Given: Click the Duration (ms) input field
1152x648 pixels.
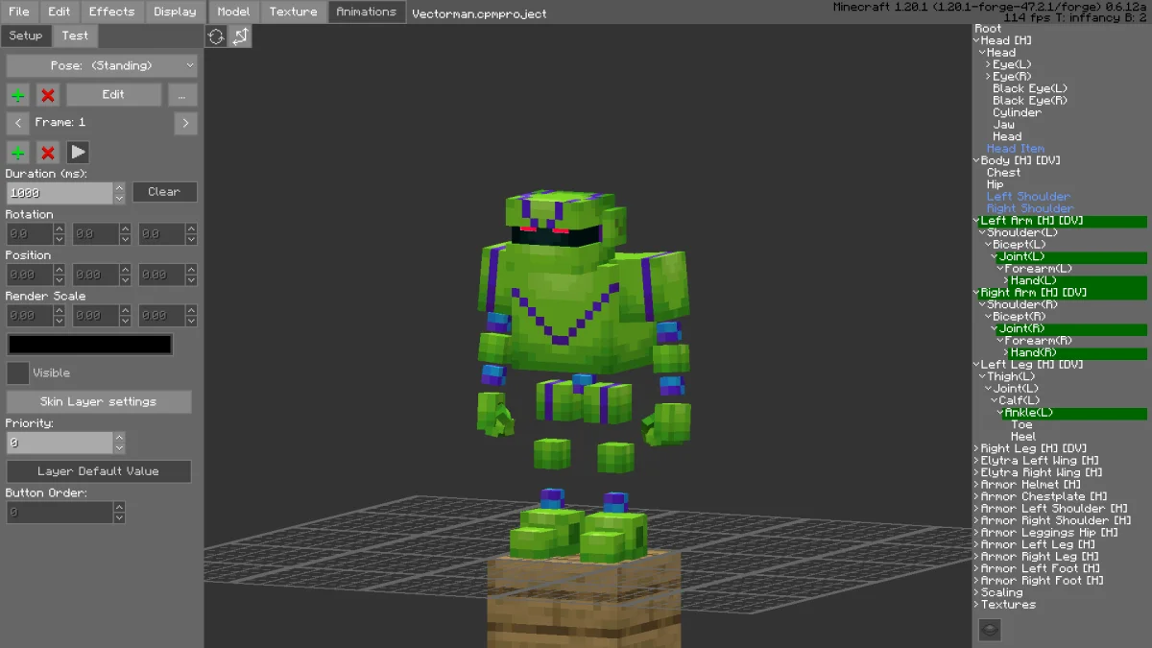Looking at the screenshot, I should (x=60, y=192).
